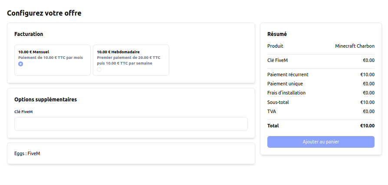
Task: Click the Clé FiveM text input field
Action: tap(131, 124)
